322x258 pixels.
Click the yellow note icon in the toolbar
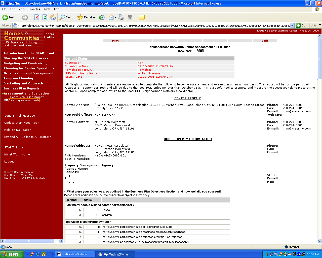click(142, 17)
